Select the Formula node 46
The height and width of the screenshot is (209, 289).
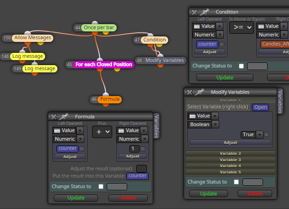110,99
